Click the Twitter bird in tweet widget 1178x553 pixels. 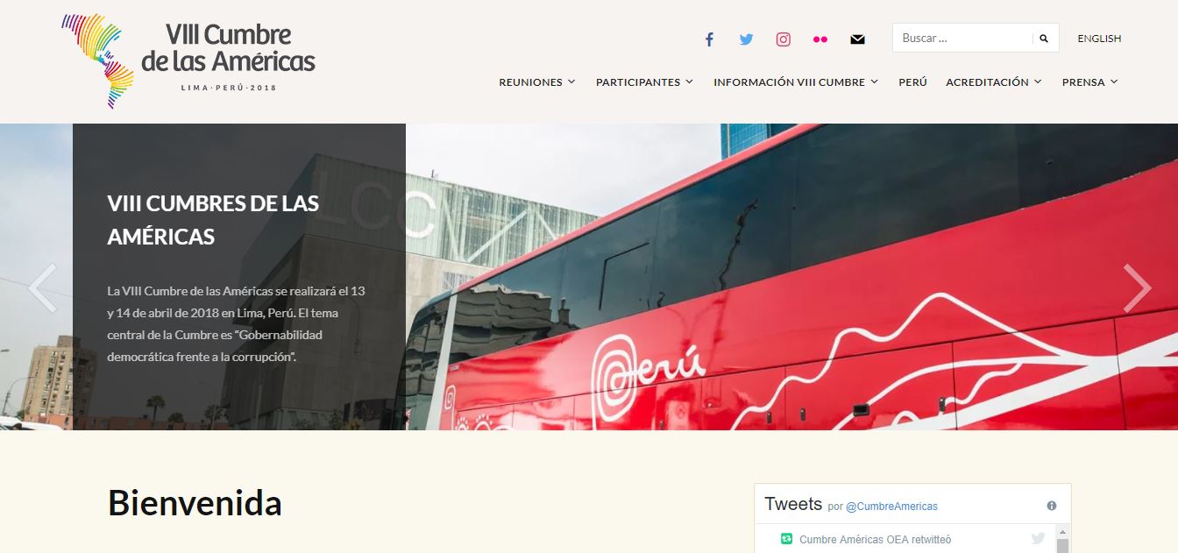tap(1039, 538)
